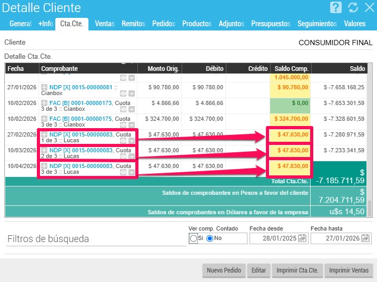Click eye icon on NDP 0015-00000081 row
The image size is (377, 282).
(123, 93)
